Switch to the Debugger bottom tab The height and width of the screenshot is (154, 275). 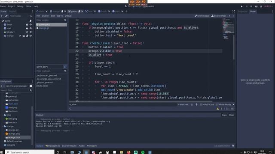[52, 145]
